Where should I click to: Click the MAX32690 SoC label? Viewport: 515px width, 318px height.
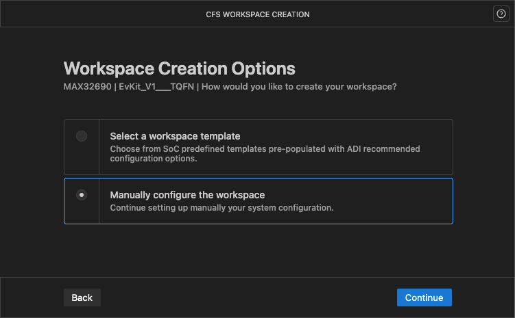[87, 86]
